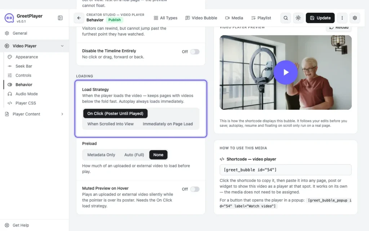Click the HOW TO USE THIS MEDIA heading
369x231 pixels.
click(243, 148)
